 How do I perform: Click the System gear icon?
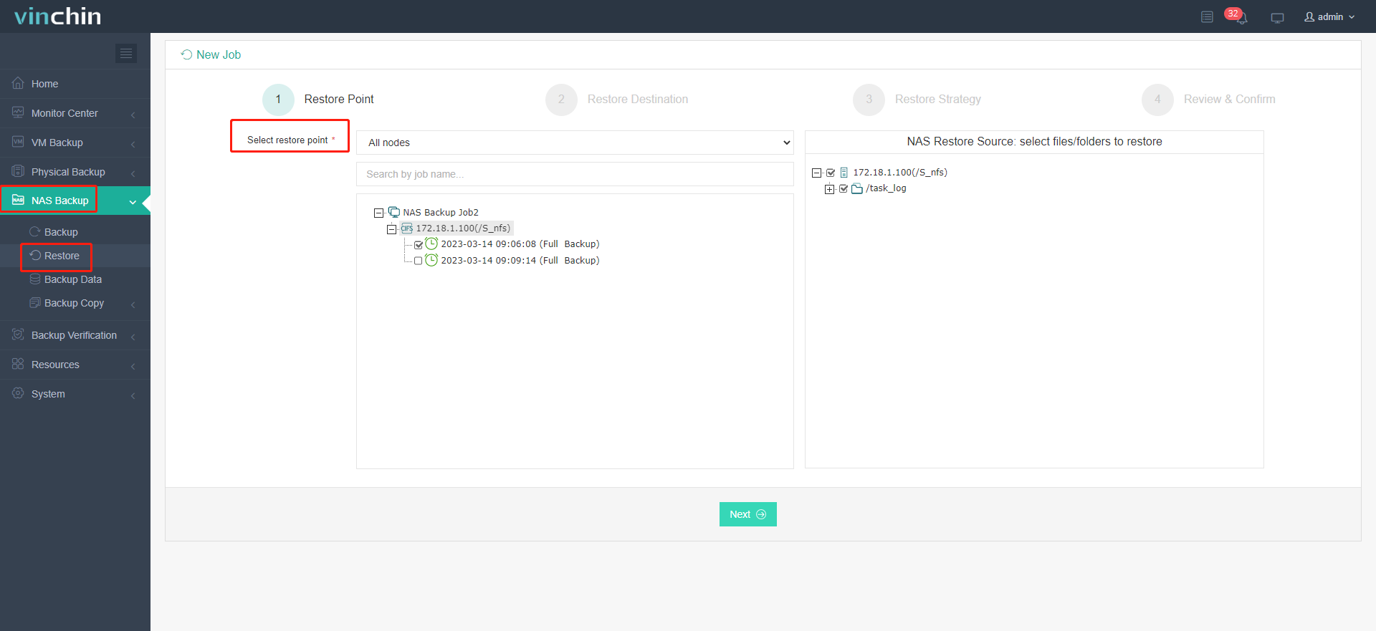click(18, 393)
